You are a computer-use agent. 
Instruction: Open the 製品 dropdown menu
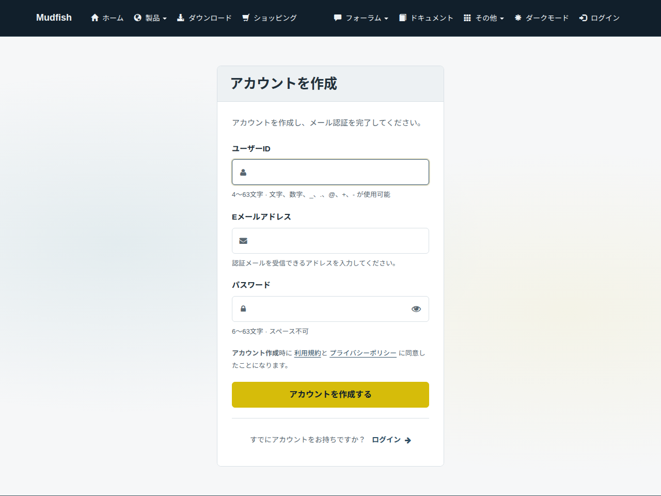tap(150, 18)
